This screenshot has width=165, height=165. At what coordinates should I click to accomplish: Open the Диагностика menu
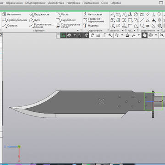pos(56,3)
